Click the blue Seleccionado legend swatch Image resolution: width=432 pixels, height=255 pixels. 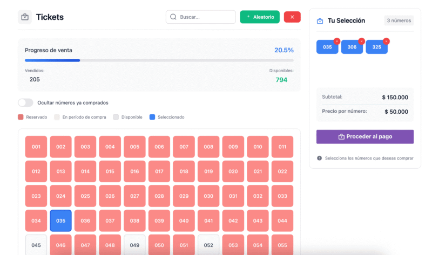tap(152, 117)
